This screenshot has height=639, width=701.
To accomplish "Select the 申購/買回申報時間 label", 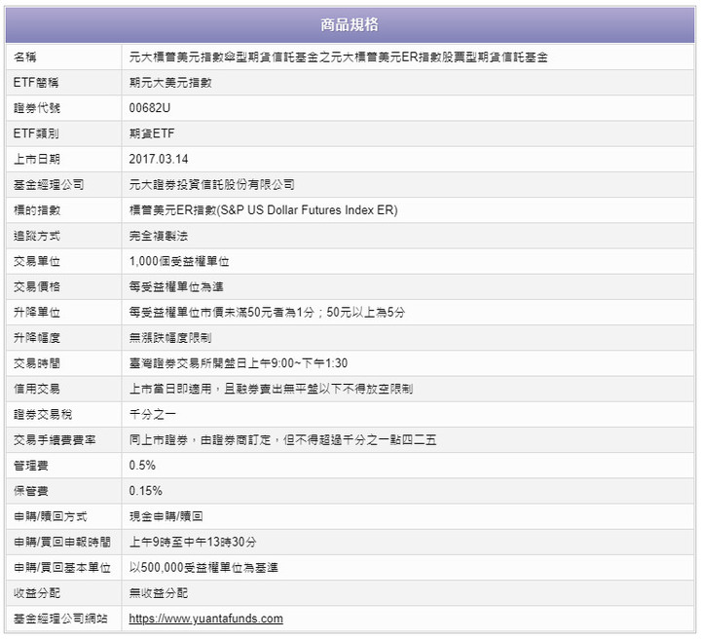I will 62,542.
